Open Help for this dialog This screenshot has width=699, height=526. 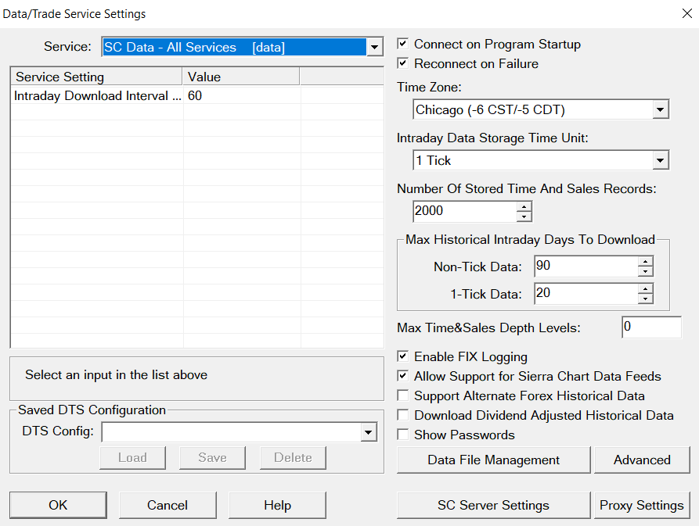277,505
